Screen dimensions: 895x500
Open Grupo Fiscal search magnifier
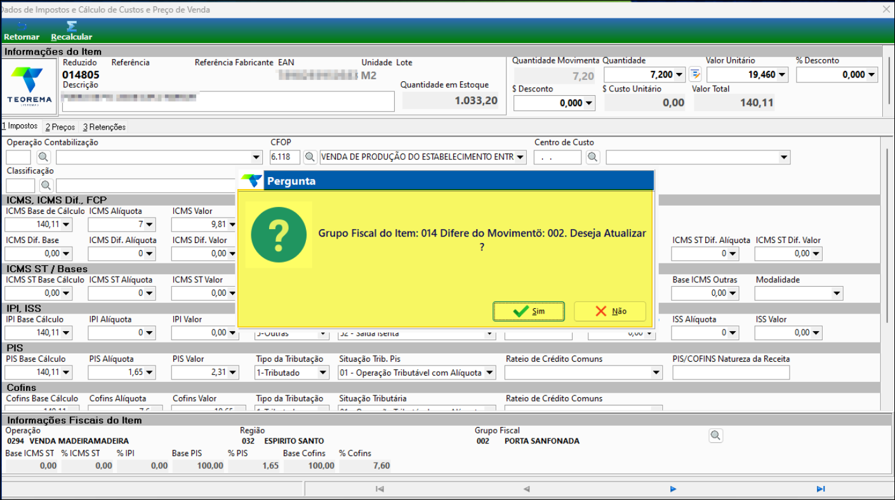point(715,435)
